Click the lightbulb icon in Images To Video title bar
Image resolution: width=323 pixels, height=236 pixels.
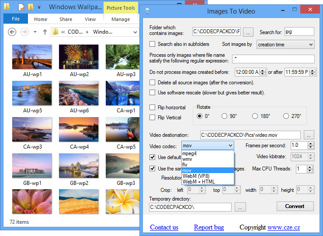(148, 11)
